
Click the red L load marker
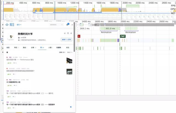79,36
